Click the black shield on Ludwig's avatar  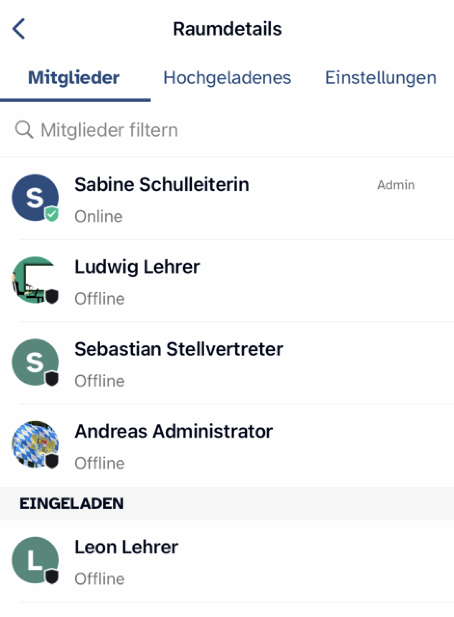point(52,296)
